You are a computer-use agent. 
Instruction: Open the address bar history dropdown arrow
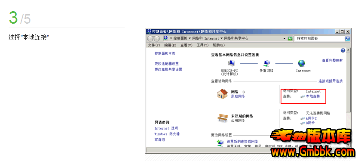[x=285, y=39]
